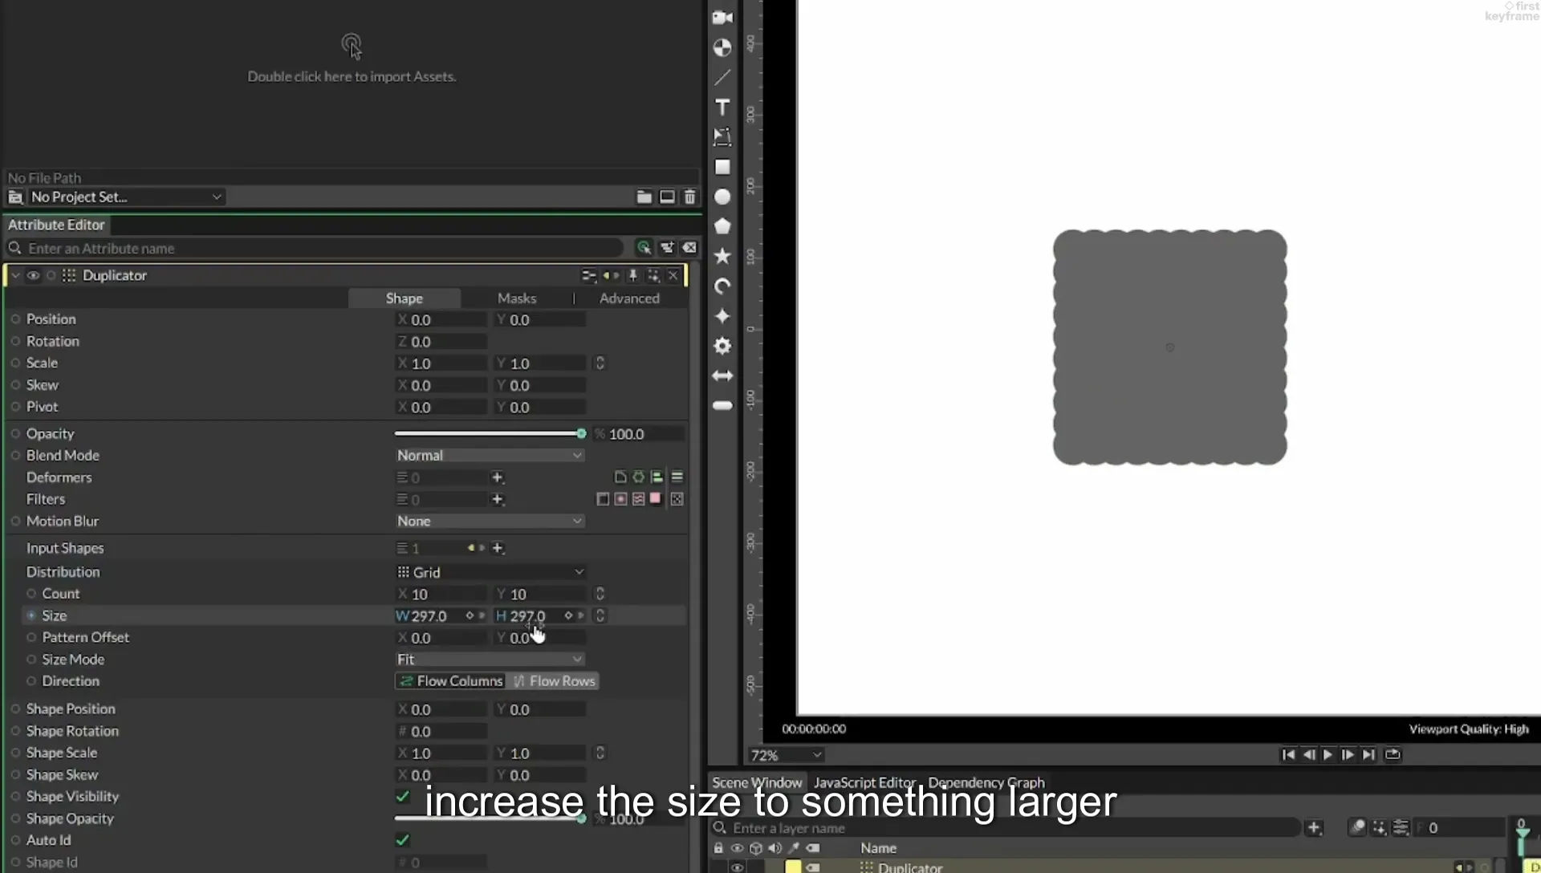
Task: Click the Opacity slider handle
Action: [581, 433]
